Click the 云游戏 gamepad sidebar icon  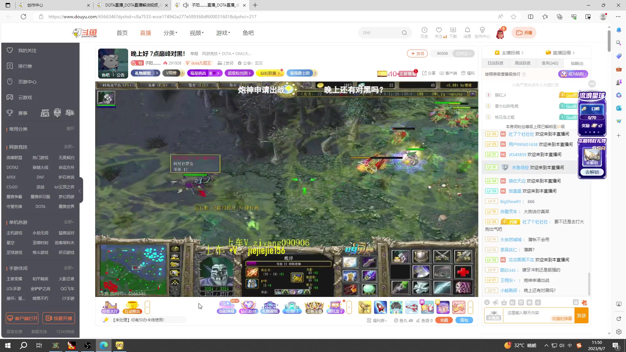coord(10,97)
